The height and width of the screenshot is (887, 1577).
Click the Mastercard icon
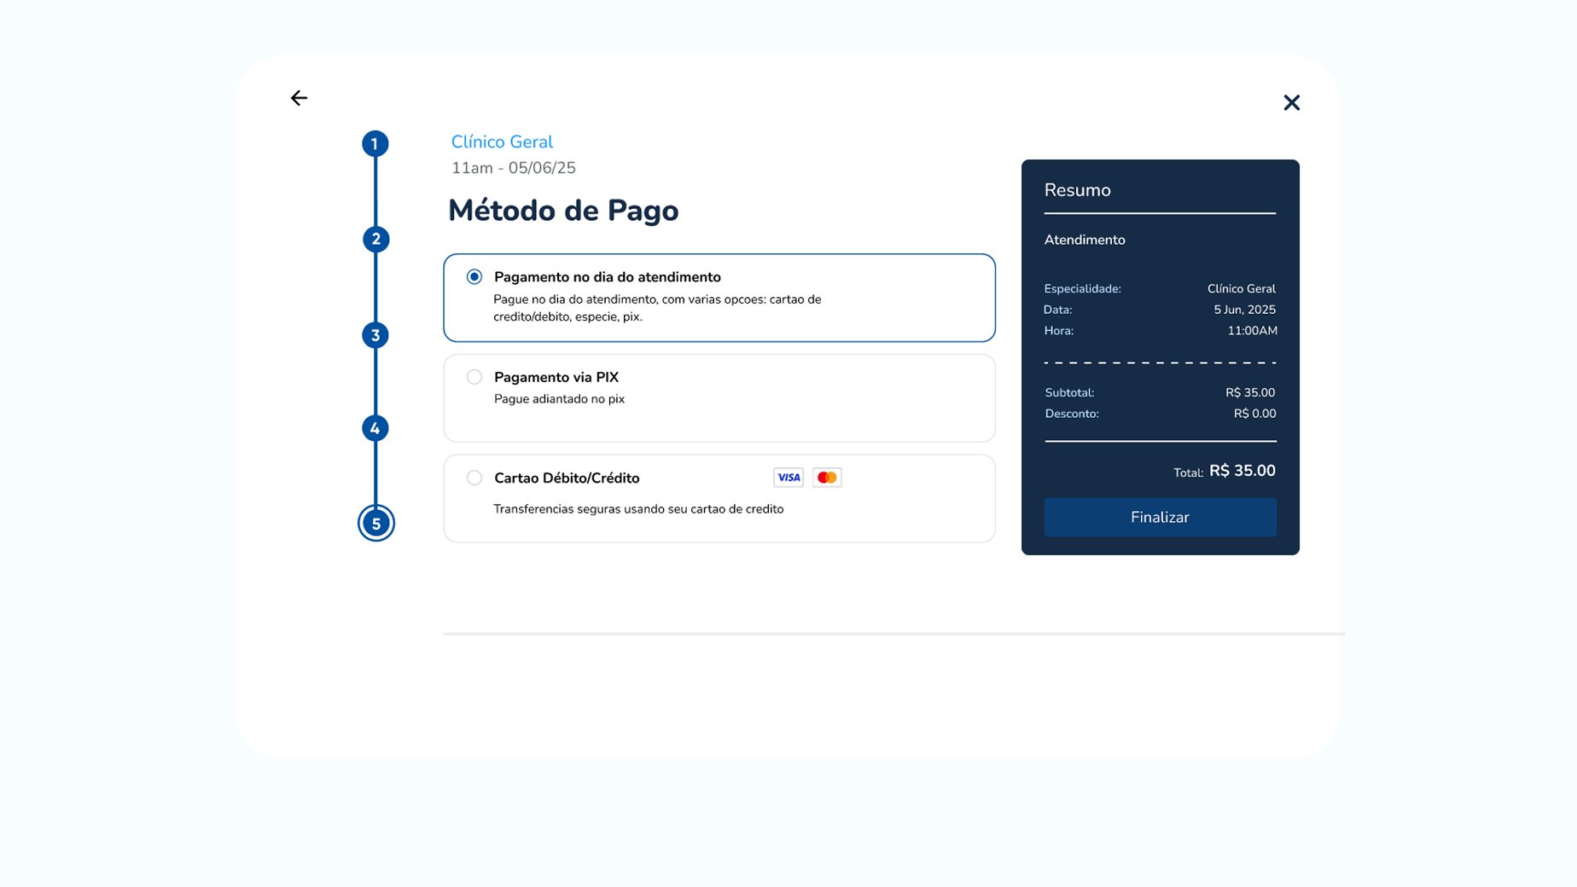coord(826,477)
